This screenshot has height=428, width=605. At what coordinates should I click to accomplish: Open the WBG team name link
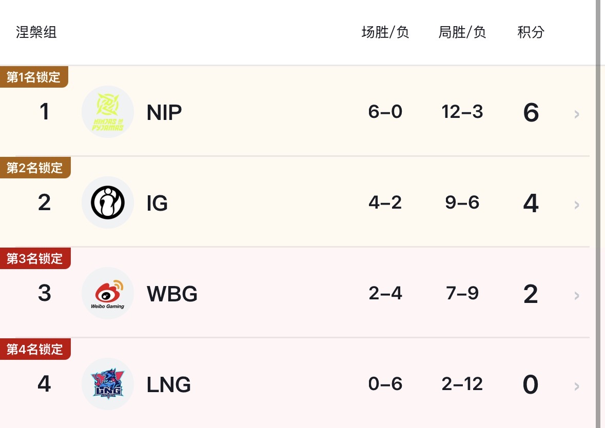pos(172,294)
